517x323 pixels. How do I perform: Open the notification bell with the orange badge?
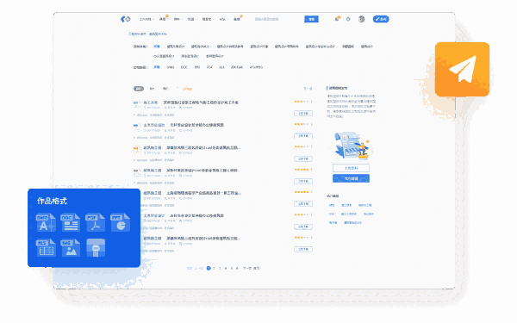tap(337, 19)
